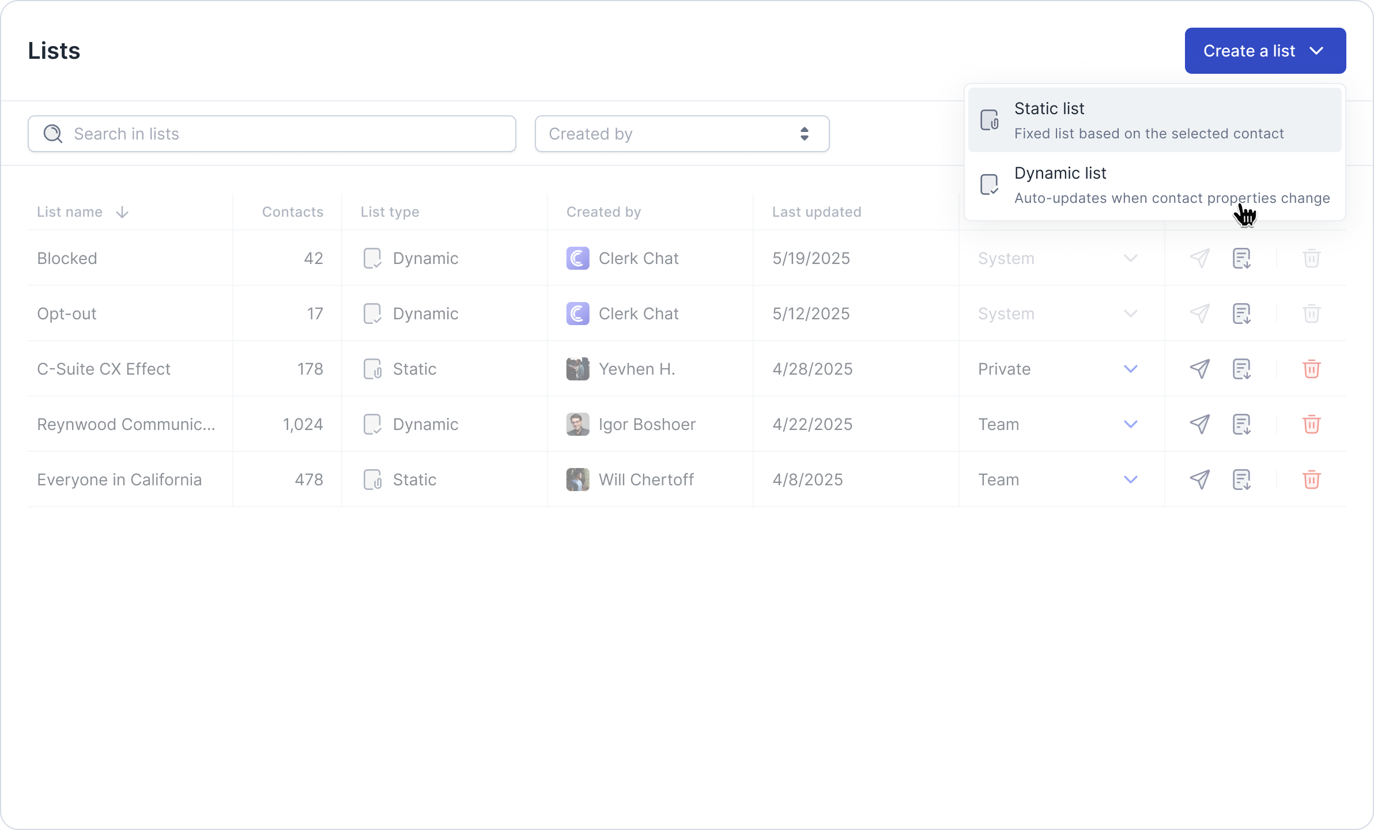Click the search magnifier icon
The width and height of the screenshot is (1374, 830).
click(x=53, y=134)
